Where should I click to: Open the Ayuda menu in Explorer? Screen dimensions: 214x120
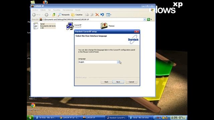pyautogui.click(x=78, y=10)
